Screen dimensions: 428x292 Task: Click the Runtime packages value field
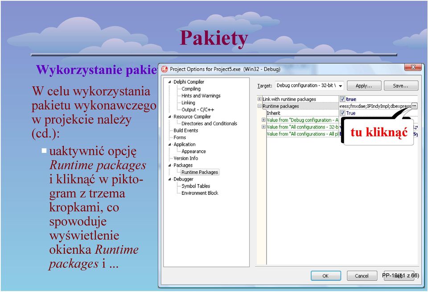(375, 106)
